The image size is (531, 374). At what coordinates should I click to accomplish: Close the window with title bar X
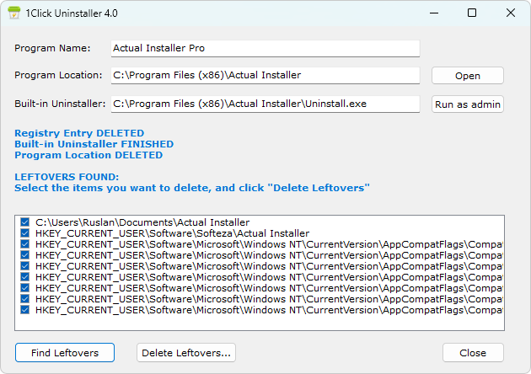(x=511, y=13)
